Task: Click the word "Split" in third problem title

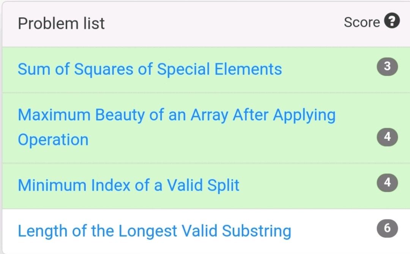Action: pos(224,185)
